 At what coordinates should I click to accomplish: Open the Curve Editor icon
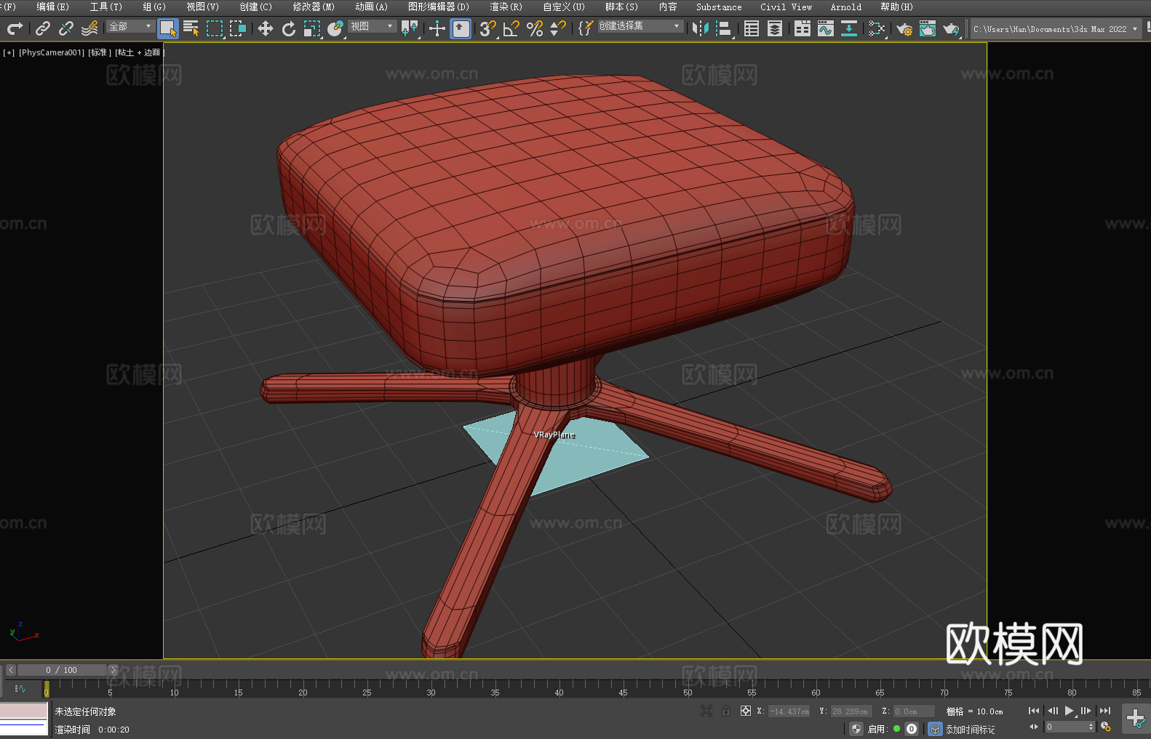coord(826,28)
